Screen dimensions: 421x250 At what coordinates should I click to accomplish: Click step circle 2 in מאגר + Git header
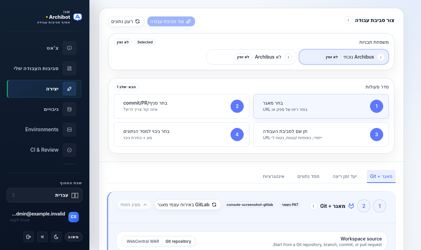pos(364,206)
